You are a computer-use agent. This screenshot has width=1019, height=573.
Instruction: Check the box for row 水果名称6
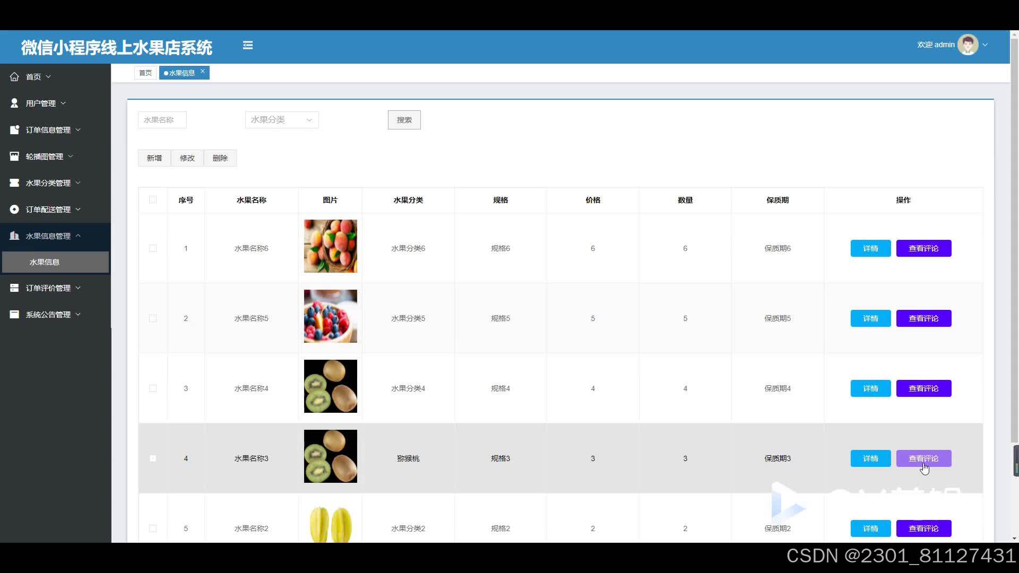coord(153,248)
